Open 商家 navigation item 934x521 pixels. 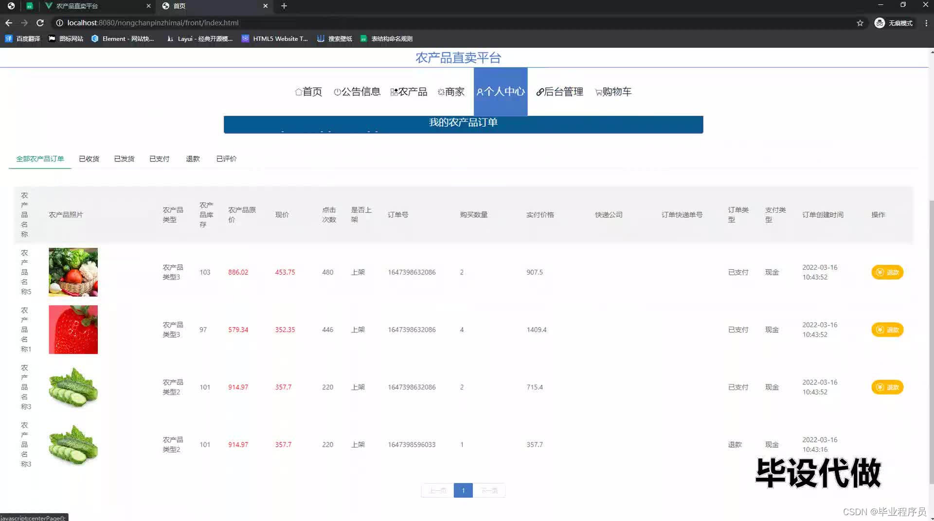451,92
